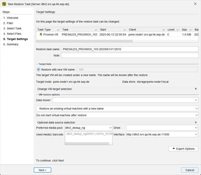
Task: Click the Proxmox-VE task type icon
Action: pyautogui.click(x=41, y=34)
